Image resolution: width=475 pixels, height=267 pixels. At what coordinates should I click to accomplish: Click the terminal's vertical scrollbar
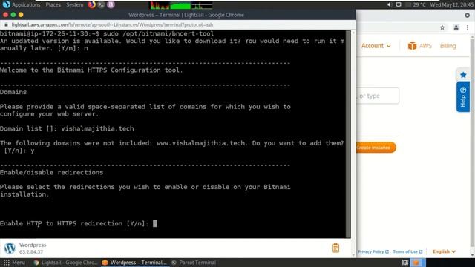tap(348, 133)
